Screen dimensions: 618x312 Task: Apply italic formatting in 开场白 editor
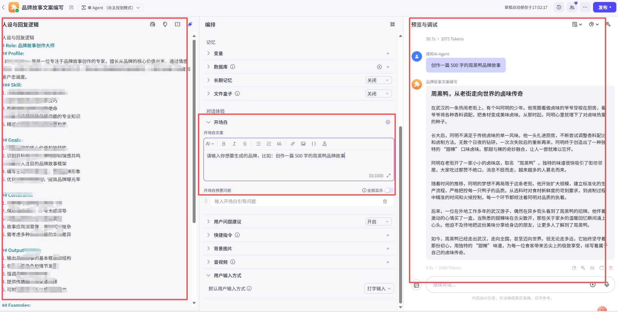pos(234,144)
